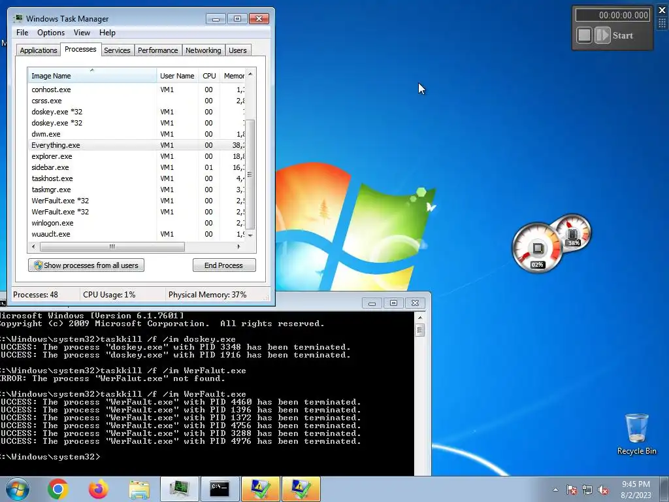Open the network tray icon

(x=587, y=490)
